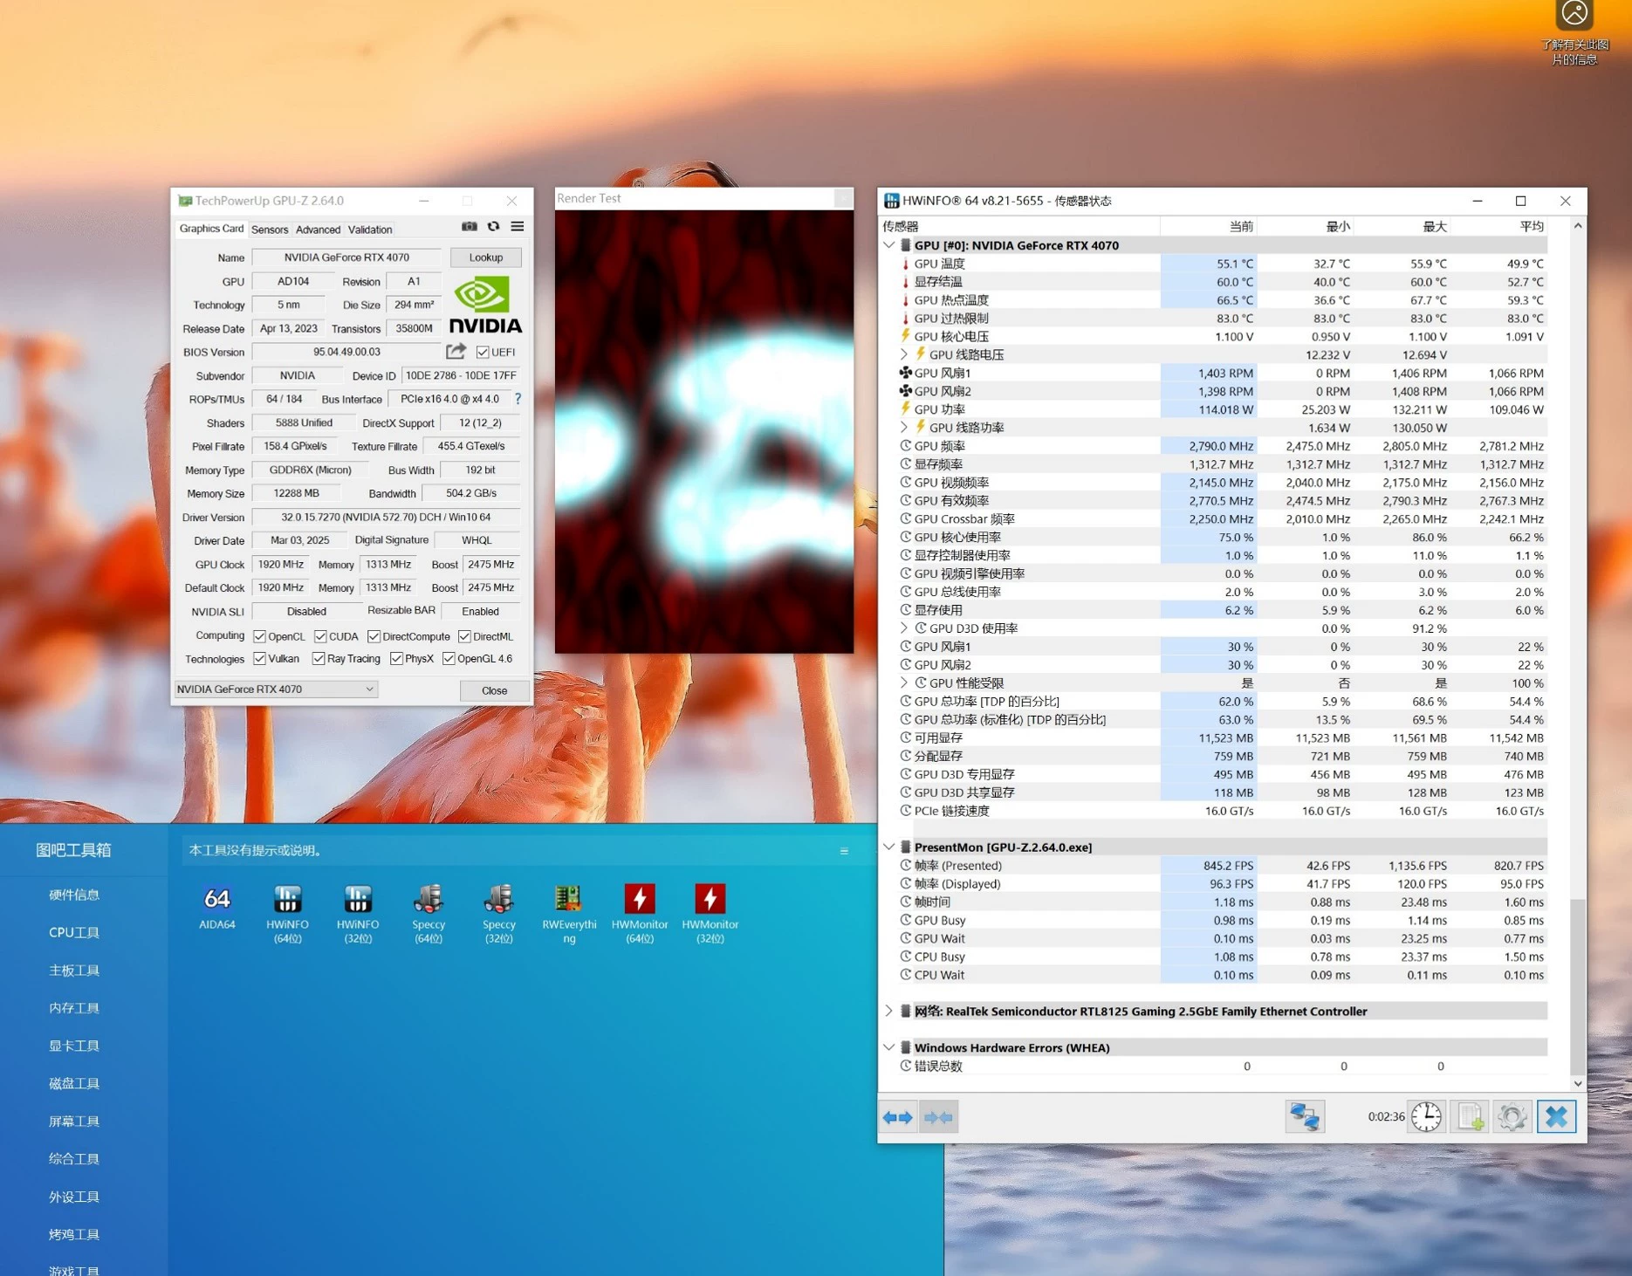Click the GPU-Z Name field
This screenshot has height=1276, width=1632.
point(346,257)
